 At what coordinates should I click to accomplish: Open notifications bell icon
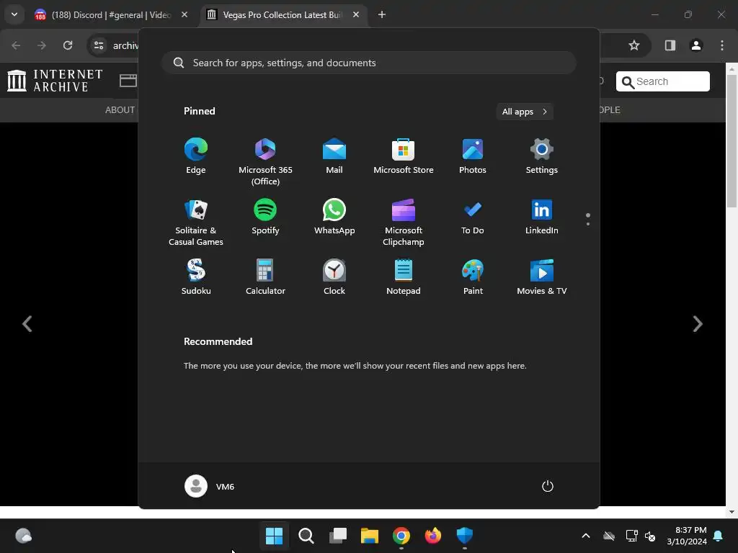tap(719, 536)
